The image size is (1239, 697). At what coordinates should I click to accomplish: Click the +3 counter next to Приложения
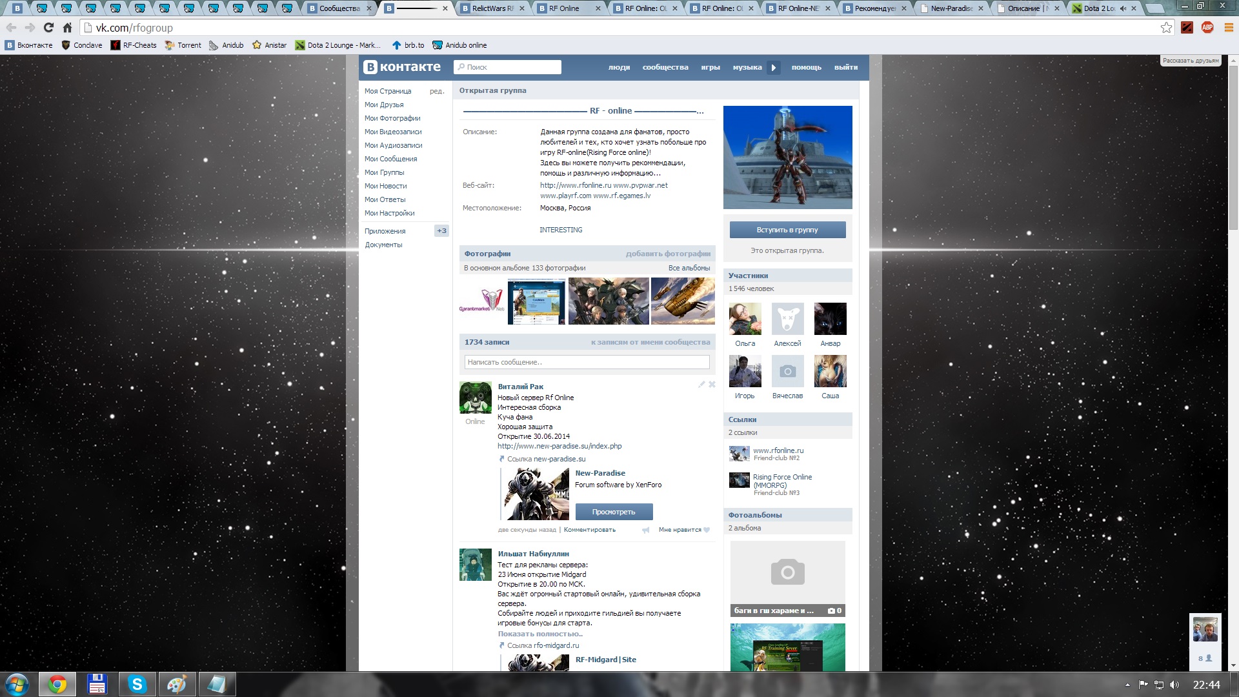[441, 230]
